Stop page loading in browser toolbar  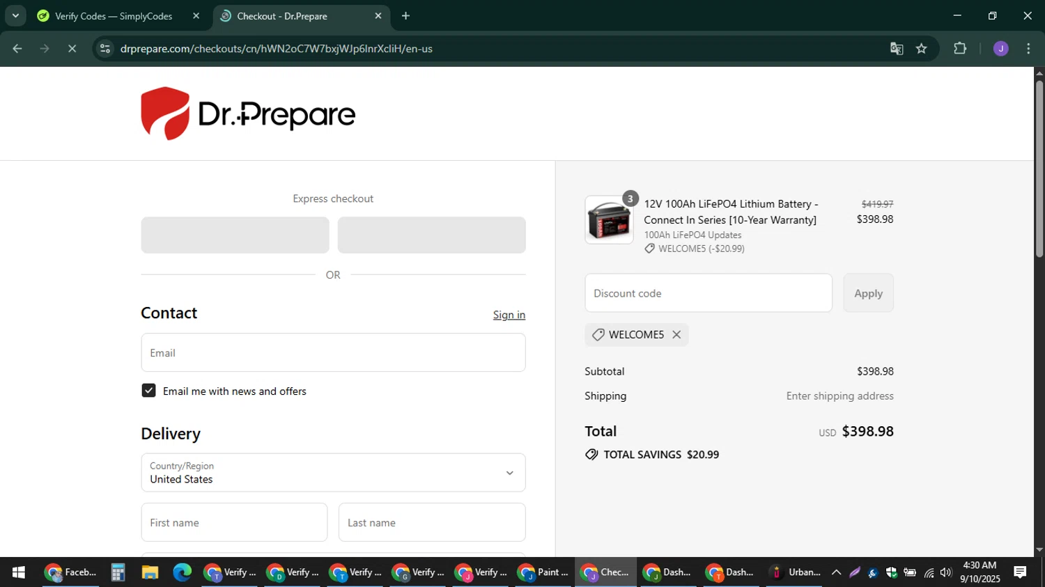(x=72, y=49)
